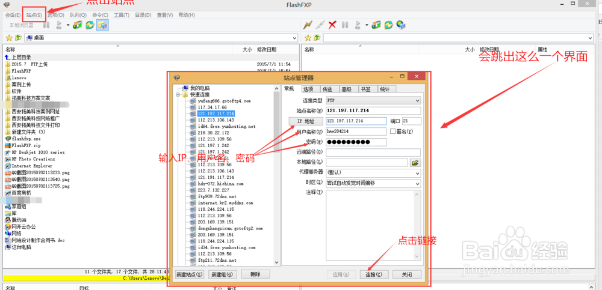Click the star bookmark icon of remote pane
602x290 pixels.
point(308,38)
